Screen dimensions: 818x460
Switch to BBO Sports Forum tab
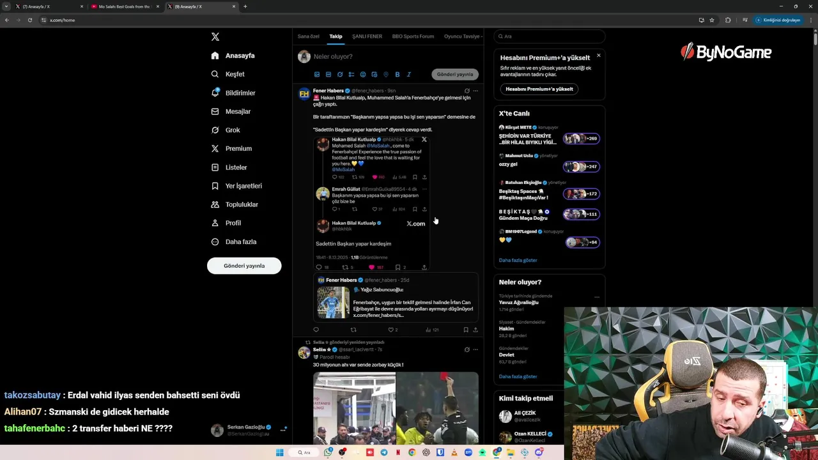(x=413, y=36)
